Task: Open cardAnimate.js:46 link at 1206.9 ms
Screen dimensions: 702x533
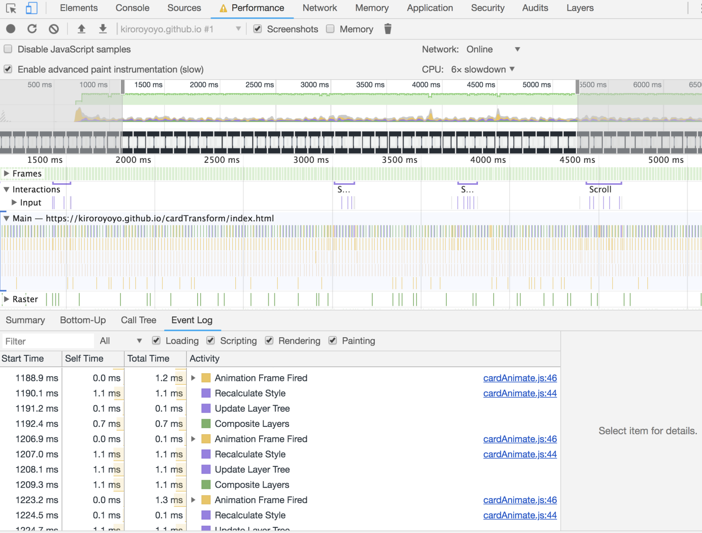Action: [520, 439]
